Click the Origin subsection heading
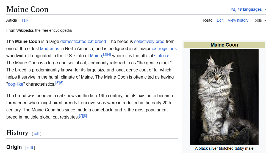This screenshot has width=266, height=153. point(14,147)
